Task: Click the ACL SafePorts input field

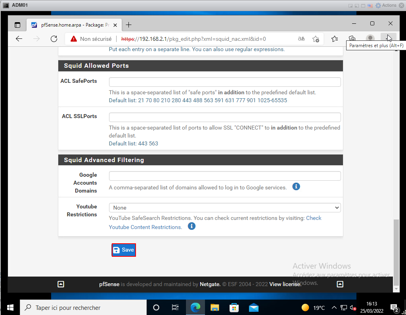Action: (x=225, y=82)
